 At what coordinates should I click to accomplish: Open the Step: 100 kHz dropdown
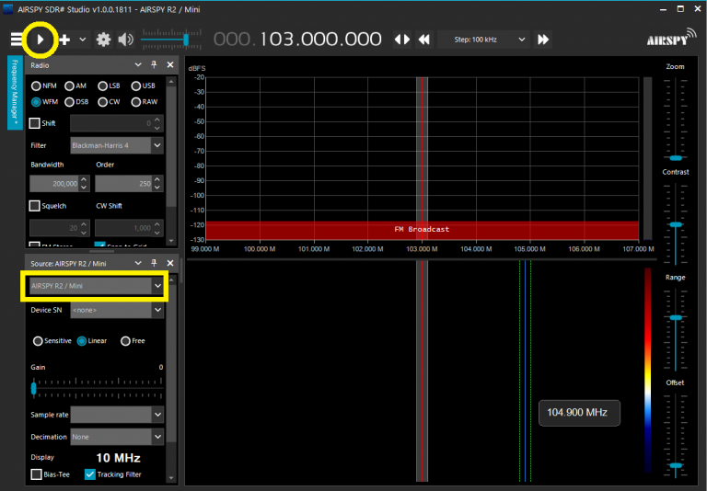click(483, 40)
